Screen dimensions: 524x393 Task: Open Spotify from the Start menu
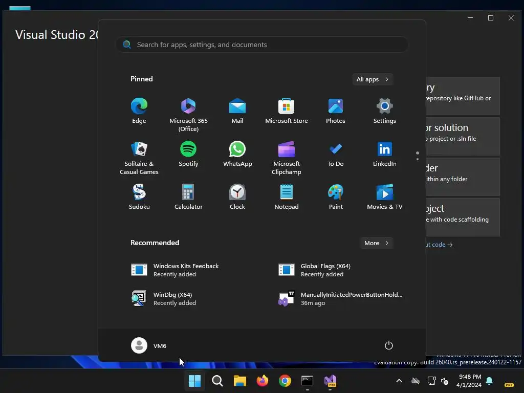point(188,154)
